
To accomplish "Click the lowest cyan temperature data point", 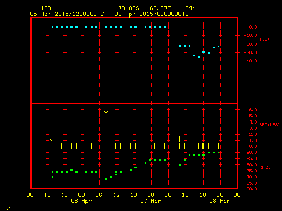I will [199, 57].
